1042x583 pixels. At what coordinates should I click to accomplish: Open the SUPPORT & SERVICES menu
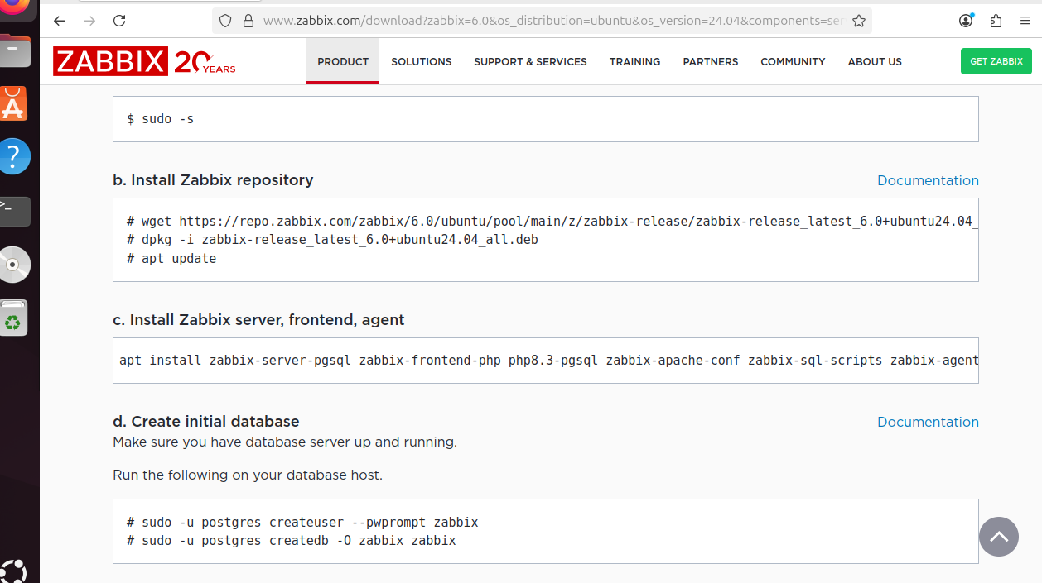[530, 61]
